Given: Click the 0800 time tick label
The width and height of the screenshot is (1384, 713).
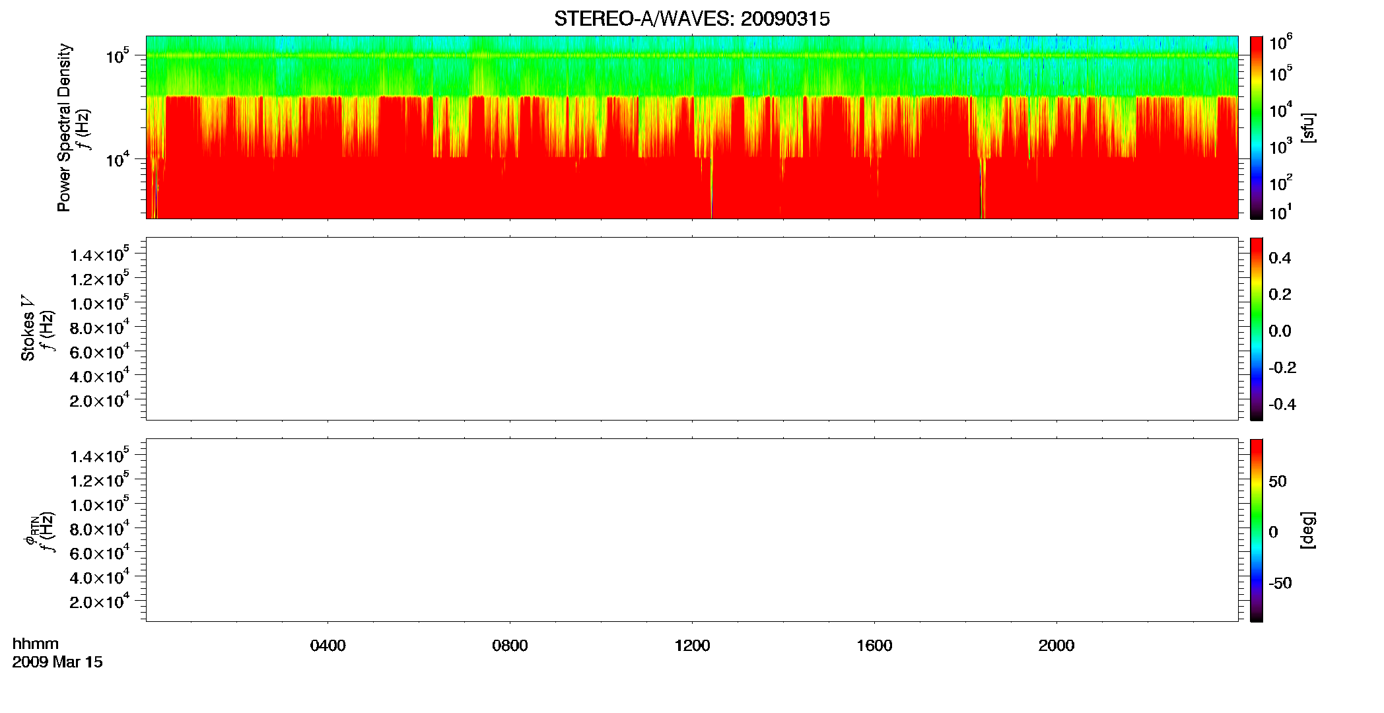Looking at the screenshot, I should 510,646.
